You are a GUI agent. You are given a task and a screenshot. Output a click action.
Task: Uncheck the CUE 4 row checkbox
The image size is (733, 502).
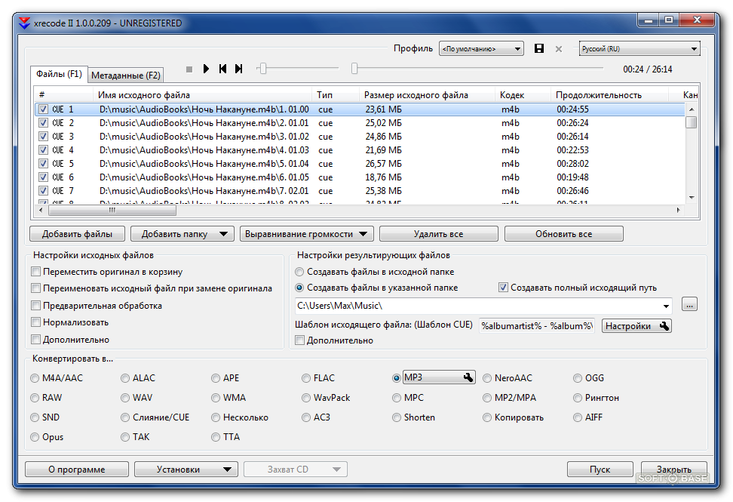[x=43, y=149]
